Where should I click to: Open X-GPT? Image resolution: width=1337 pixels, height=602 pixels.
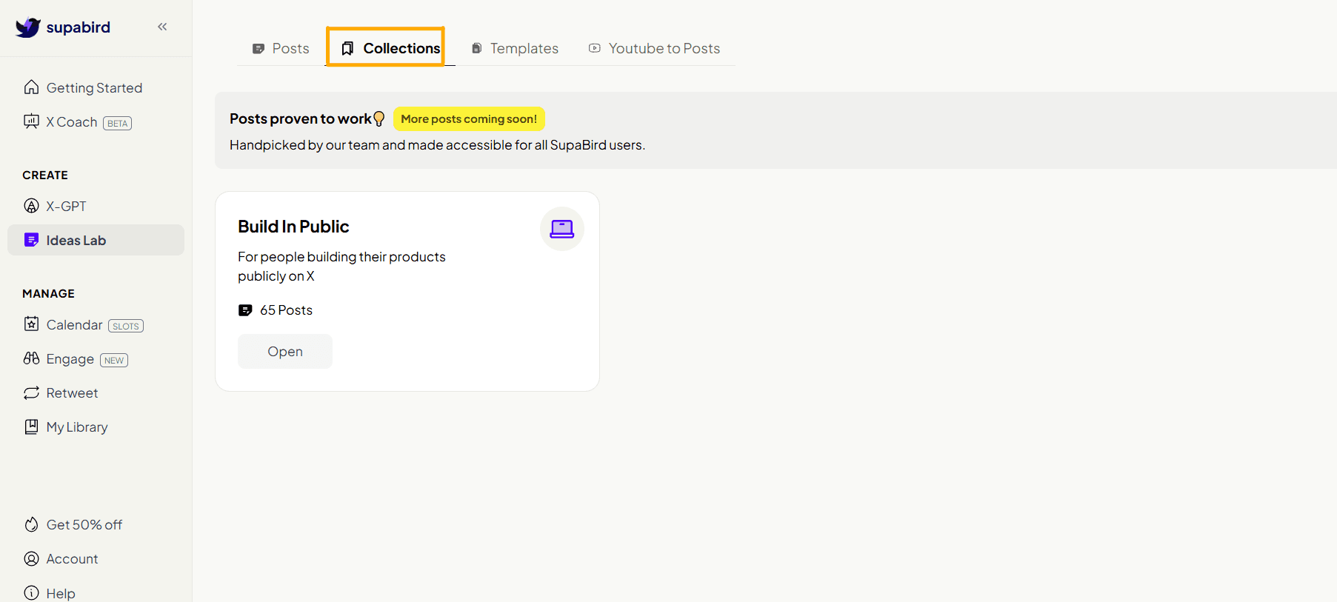[x=96, y=206]
